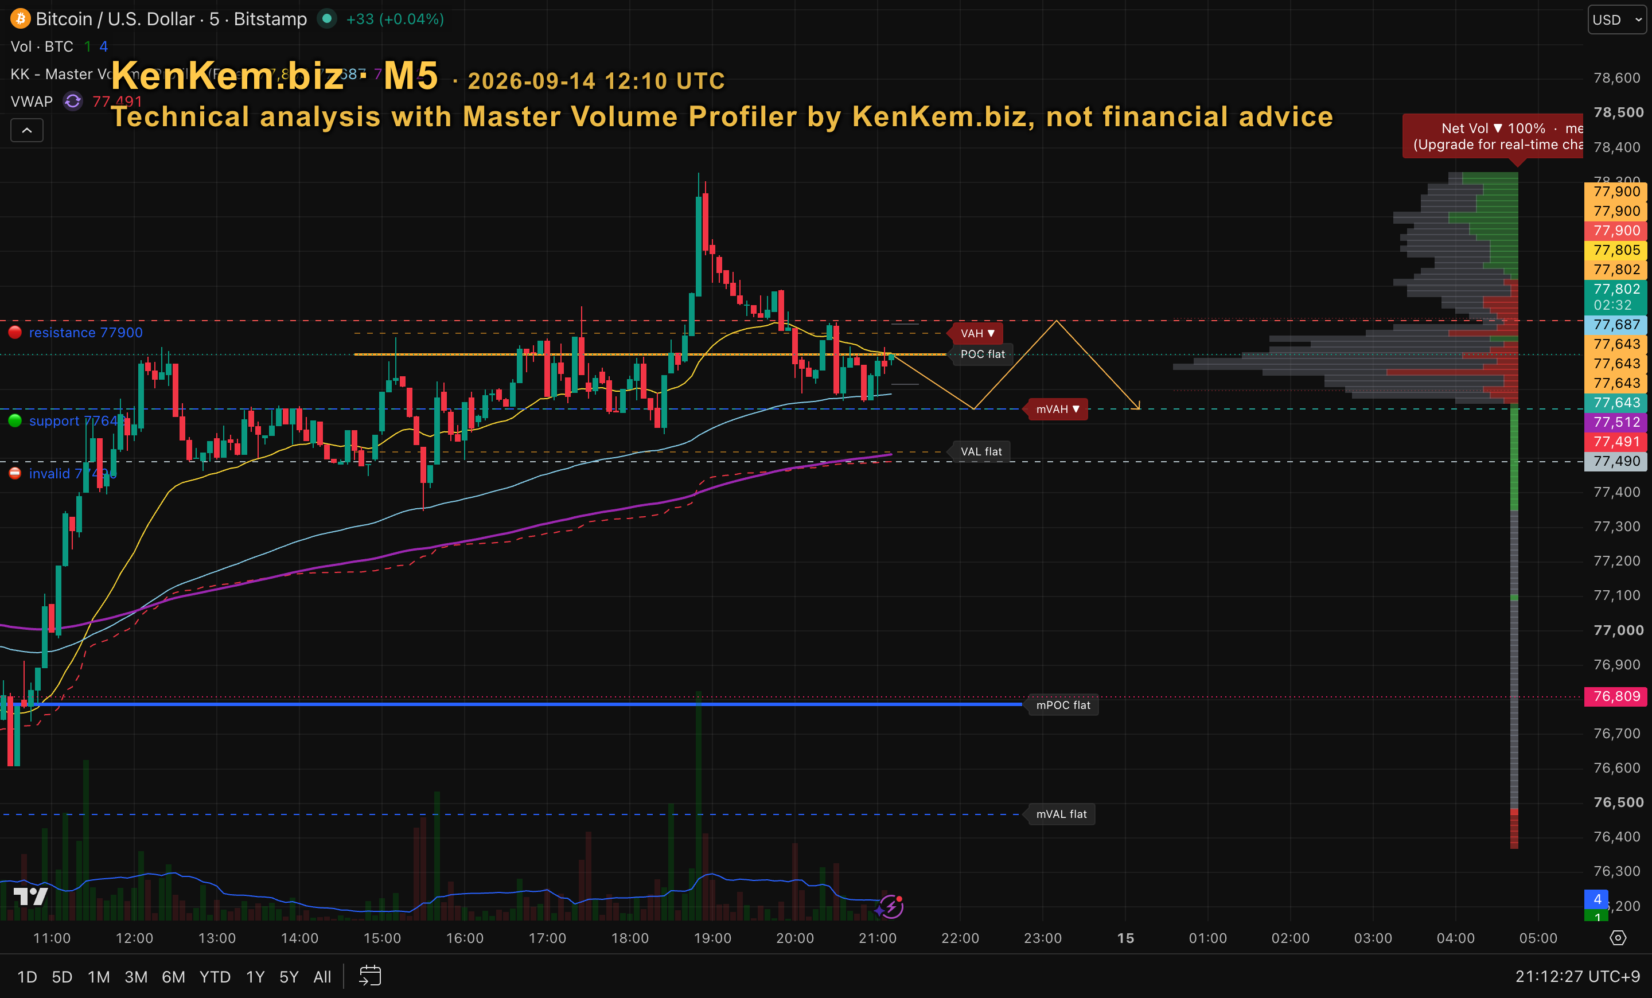The width and height of the screenshot is (1652, 998).
Task: Click the 77,000 price axis label
Action: pos(1618,630)
